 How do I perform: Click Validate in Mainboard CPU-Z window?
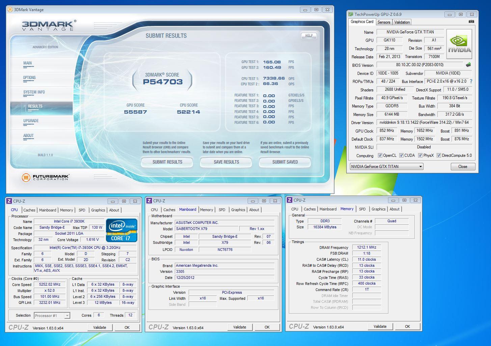[240, 327]
